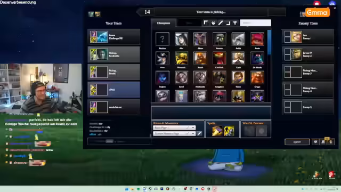The image size is (341, 192).
Task: Click the champion grid scrollbar thumb
Action: click(x=269, y=43)
